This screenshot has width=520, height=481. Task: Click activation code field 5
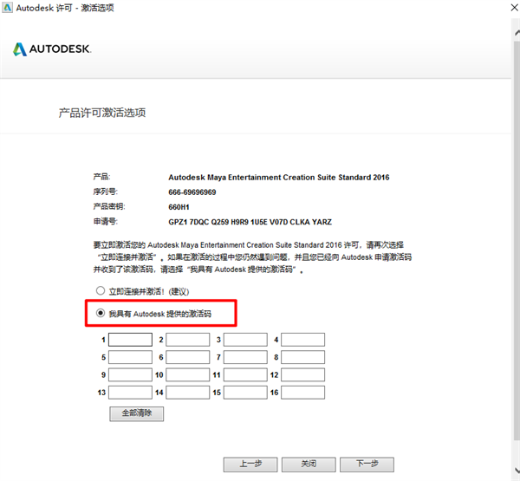130,357
